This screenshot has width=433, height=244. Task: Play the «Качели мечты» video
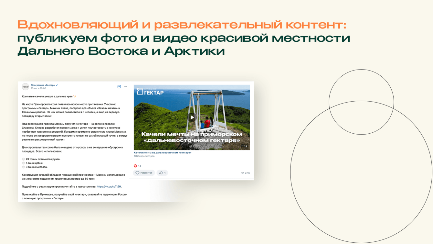pyautogui.click(x=192, y=117)
